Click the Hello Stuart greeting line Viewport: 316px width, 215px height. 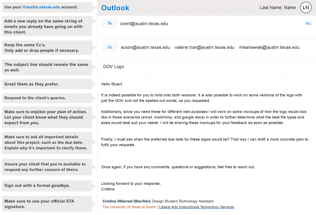[x=112, y=84]
